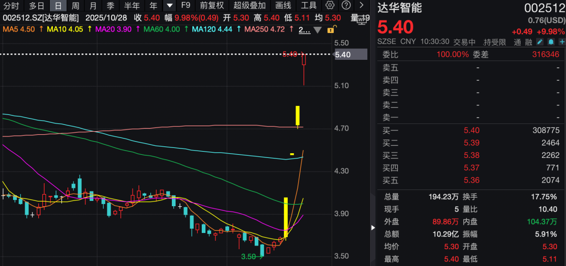The width and height of the screenshot is (566, 266).
Task: Open chart settings gear icon
Action: (330, 6)
